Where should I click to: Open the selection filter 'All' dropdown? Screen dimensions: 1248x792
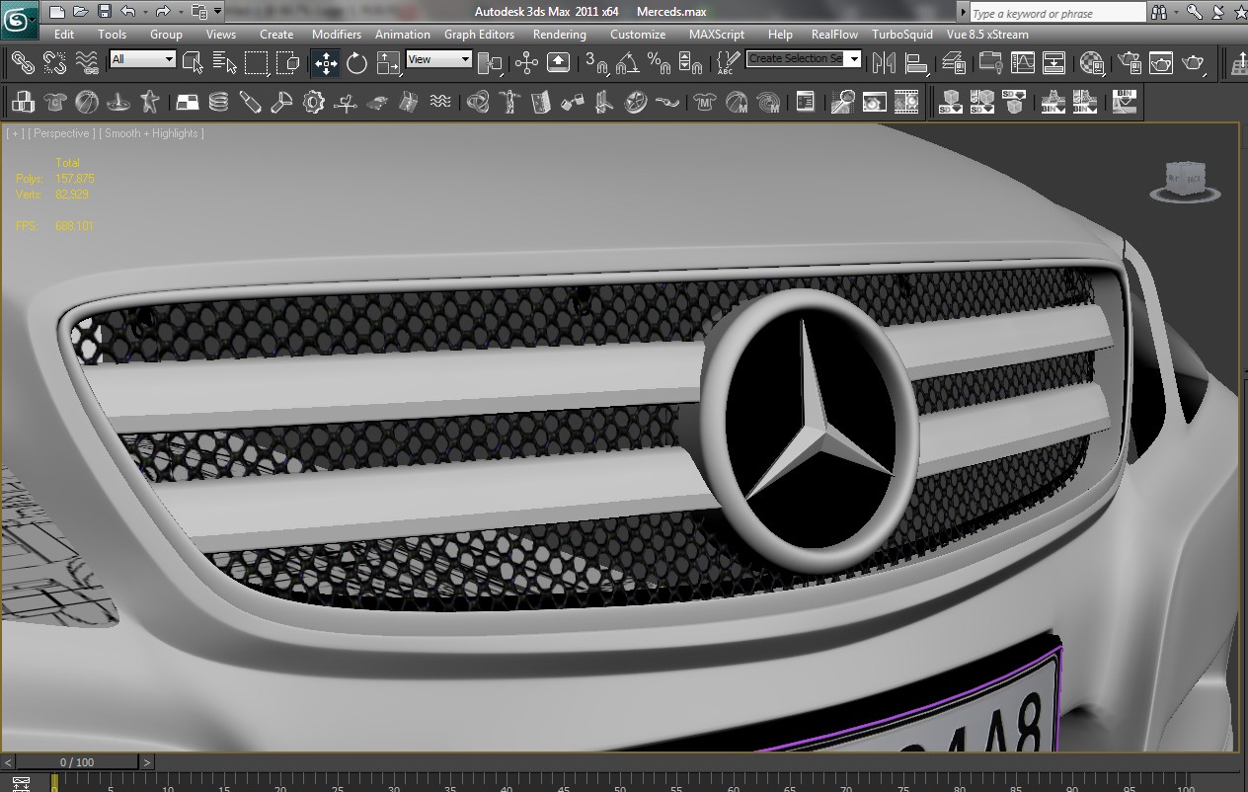142,59
